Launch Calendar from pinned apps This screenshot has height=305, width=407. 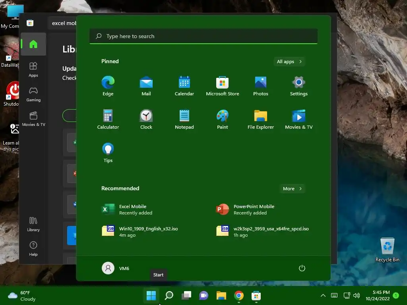coord(184,86)
